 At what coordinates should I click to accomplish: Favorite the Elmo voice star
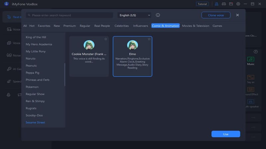(x=149, y=39)
